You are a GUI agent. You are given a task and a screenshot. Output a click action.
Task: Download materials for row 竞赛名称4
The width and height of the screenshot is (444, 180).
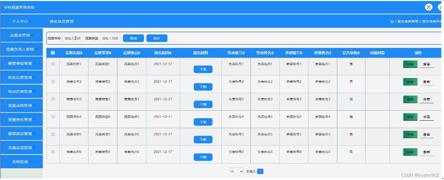point(203,122)
